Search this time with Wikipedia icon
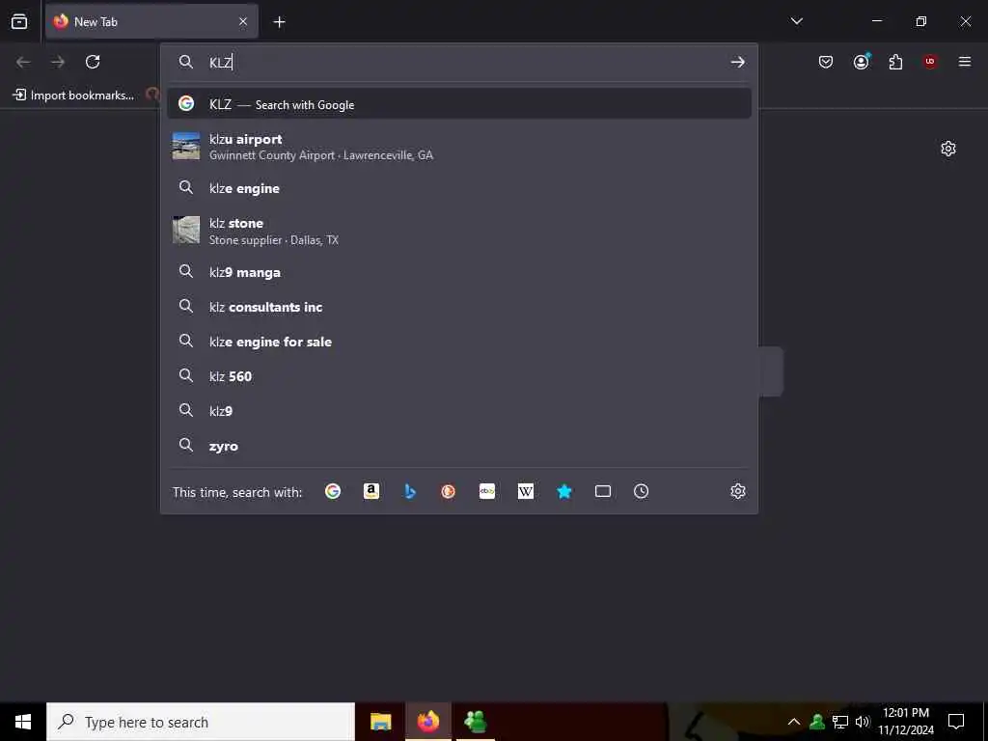The height and width of the screenshot is (741, 988). [526, 491]
